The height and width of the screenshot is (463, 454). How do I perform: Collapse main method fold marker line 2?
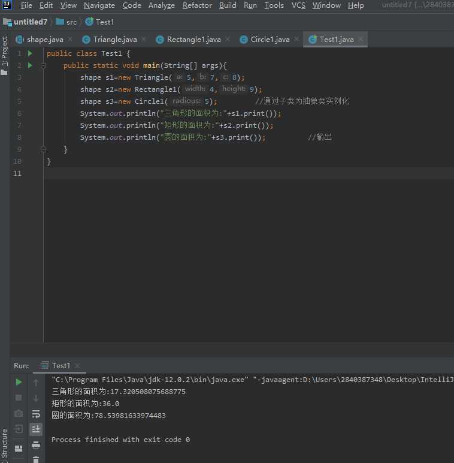(43, 65)
